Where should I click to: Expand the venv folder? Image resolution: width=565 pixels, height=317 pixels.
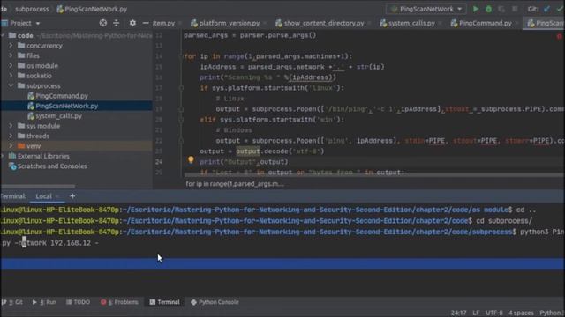pyautogui.click(x=11, y=146)
